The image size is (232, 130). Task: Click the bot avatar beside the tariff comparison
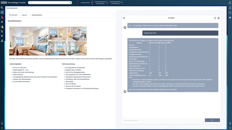click(125, 91)
